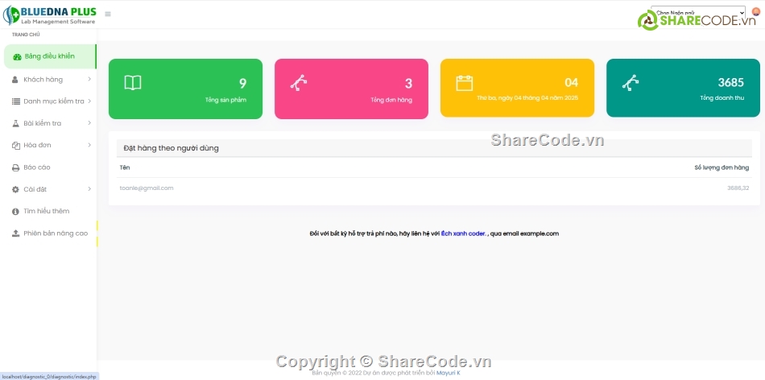Click the Ếch xanh coder link
The image size is (765, 380).
point(463,233)
